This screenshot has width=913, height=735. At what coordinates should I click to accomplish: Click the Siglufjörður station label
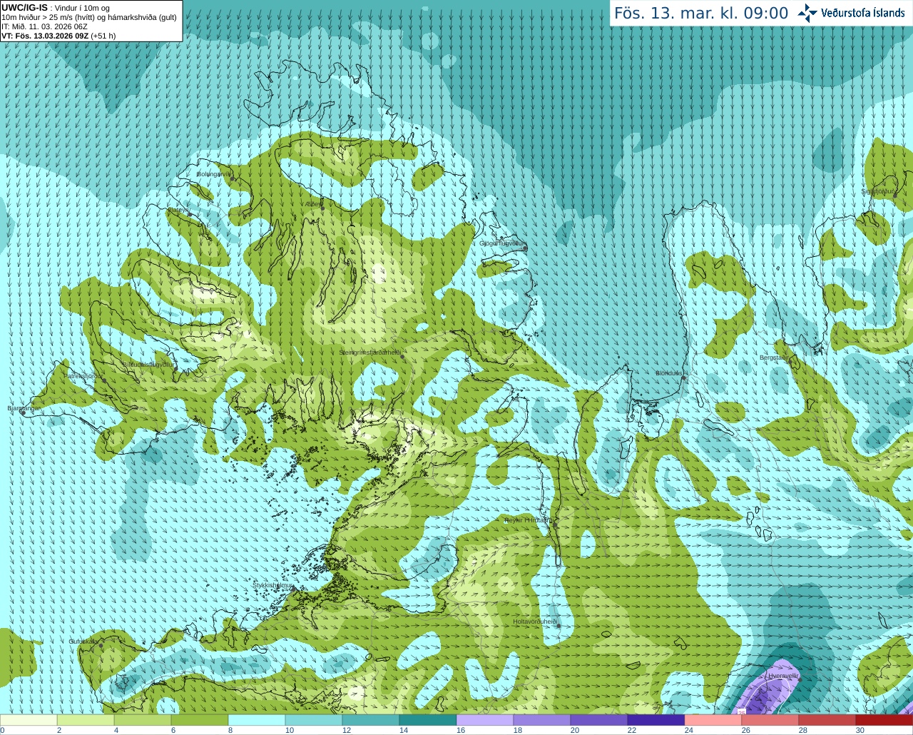click(877, 191)
